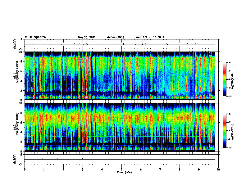Click inside the ch.2 spectrogram panel
The image size is (246, 190).
tap(120, 127)
